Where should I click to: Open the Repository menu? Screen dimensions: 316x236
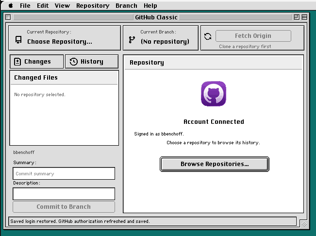tap(93, 6)
